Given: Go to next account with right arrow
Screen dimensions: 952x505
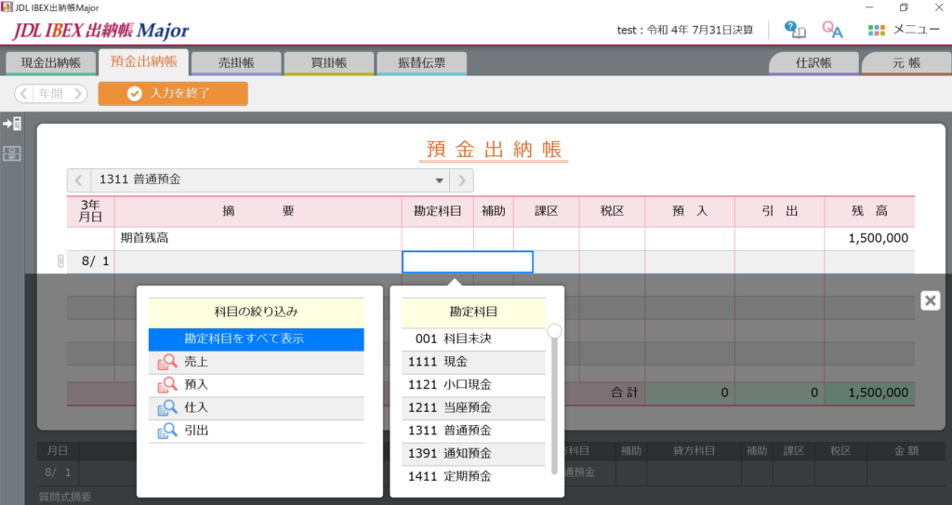Looking at the screenshot, I should click(461, 179).
